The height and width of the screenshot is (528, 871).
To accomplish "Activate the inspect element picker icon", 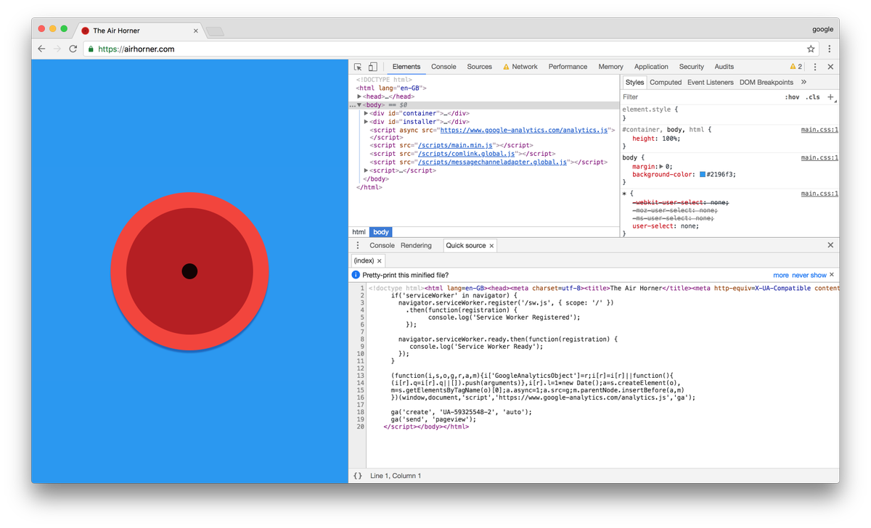I will pos(358,67).
